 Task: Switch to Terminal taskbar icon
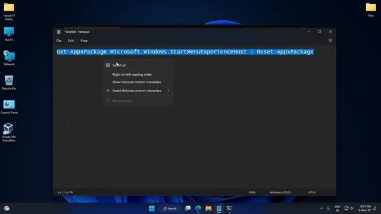229,209
